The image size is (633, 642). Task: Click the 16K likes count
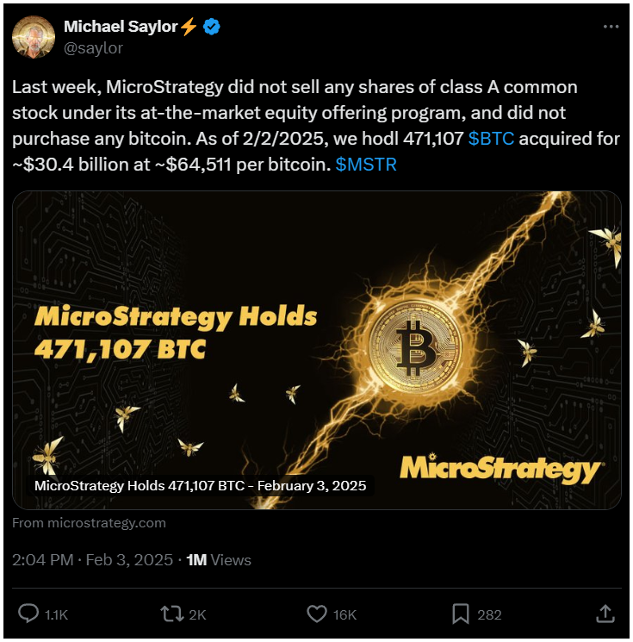344,614
